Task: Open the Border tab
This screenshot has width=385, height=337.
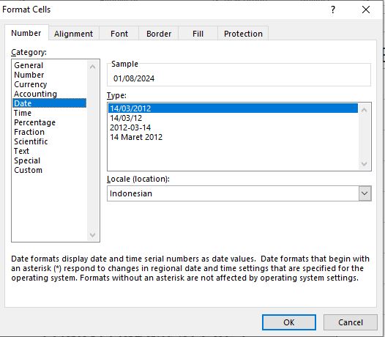Action: 159,34
